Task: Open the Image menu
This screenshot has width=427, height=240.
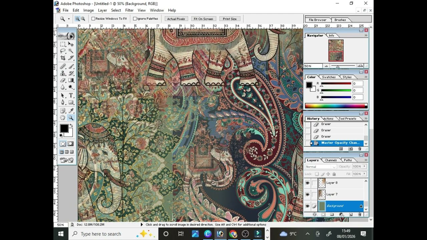Action: pos(88,10)
